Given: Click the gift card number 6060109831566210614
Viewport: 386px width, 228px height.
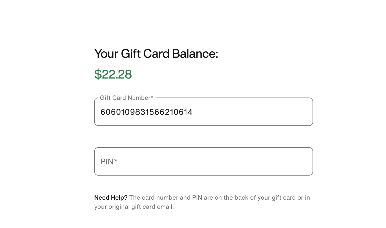Looking at the screenshot, I should point(146,112).
